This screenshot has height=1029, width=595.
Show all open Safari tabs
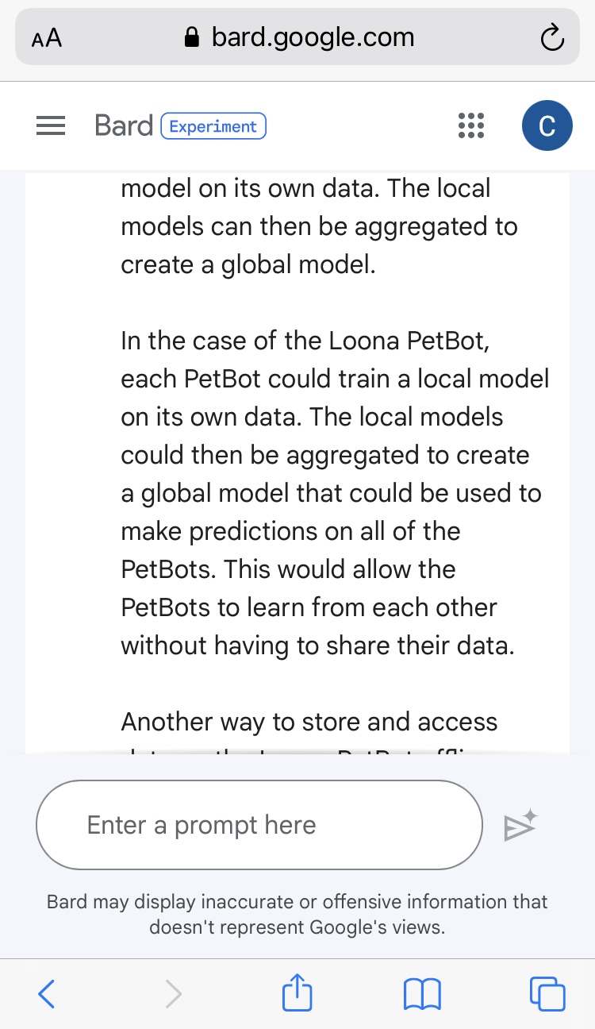pyautogui.click(x=547, y=993)
